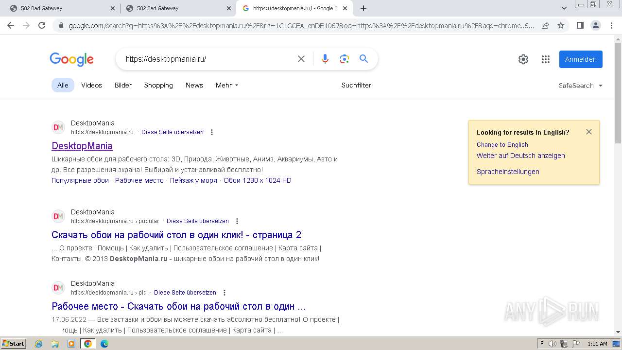Submit search with magnifier icon
Screen dimensions: 622x350
[x=363, y=59]
